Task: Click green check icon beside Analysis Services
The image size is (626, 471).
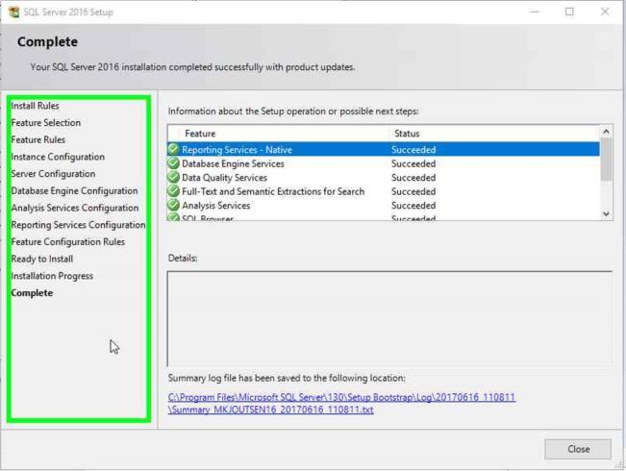Action: (x=173, y=205)
